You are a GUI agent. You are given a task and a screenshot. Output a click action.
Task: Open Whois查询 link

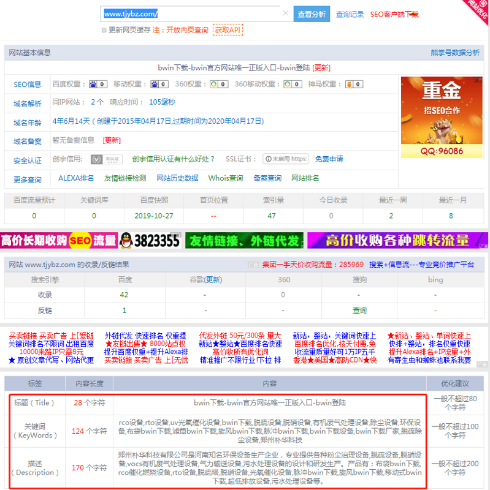[x=226, y=178]
